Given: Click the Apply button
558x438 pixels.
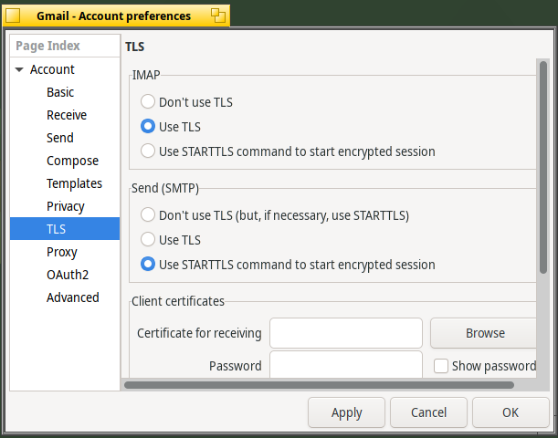Looking at the screenshot, I should point(347,412).
